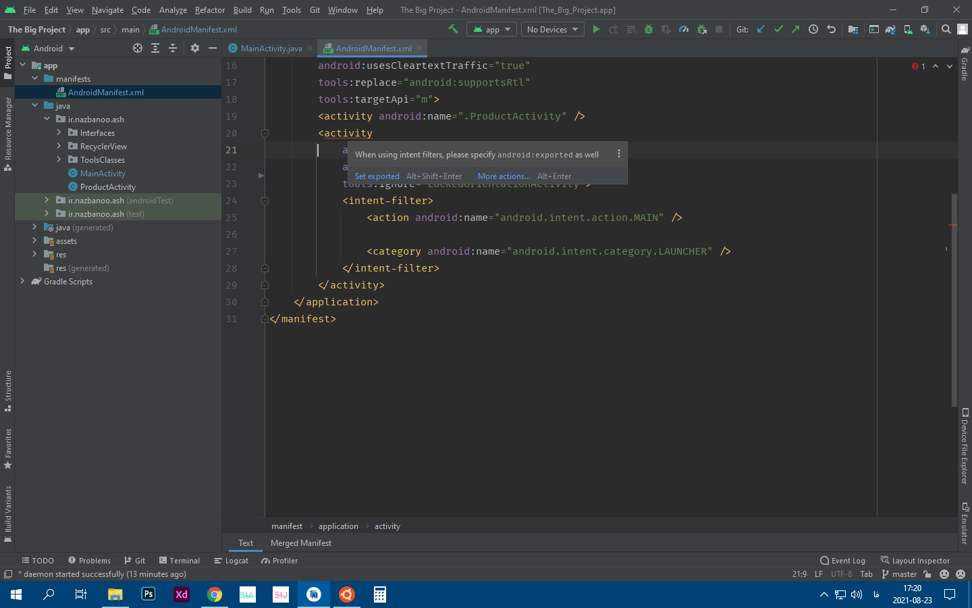Image resolution: width=972 pixels, height=608 pixels.
Task: Pull updates with the blue Git update arrow
Action: 760,29
